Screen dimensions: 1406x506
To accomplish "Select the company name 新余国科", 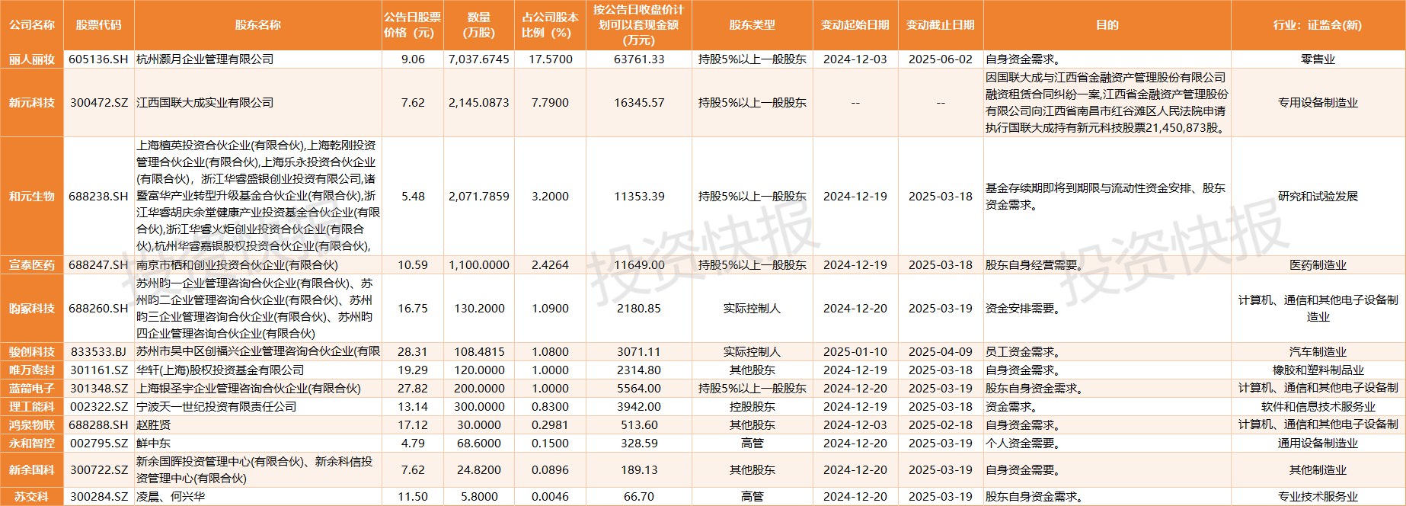I will [32, 470].
